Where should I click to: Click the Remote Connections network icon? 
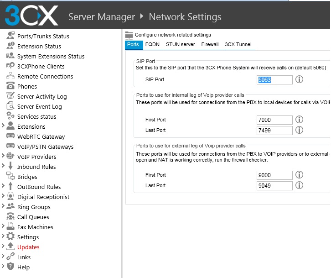(10, 75)
